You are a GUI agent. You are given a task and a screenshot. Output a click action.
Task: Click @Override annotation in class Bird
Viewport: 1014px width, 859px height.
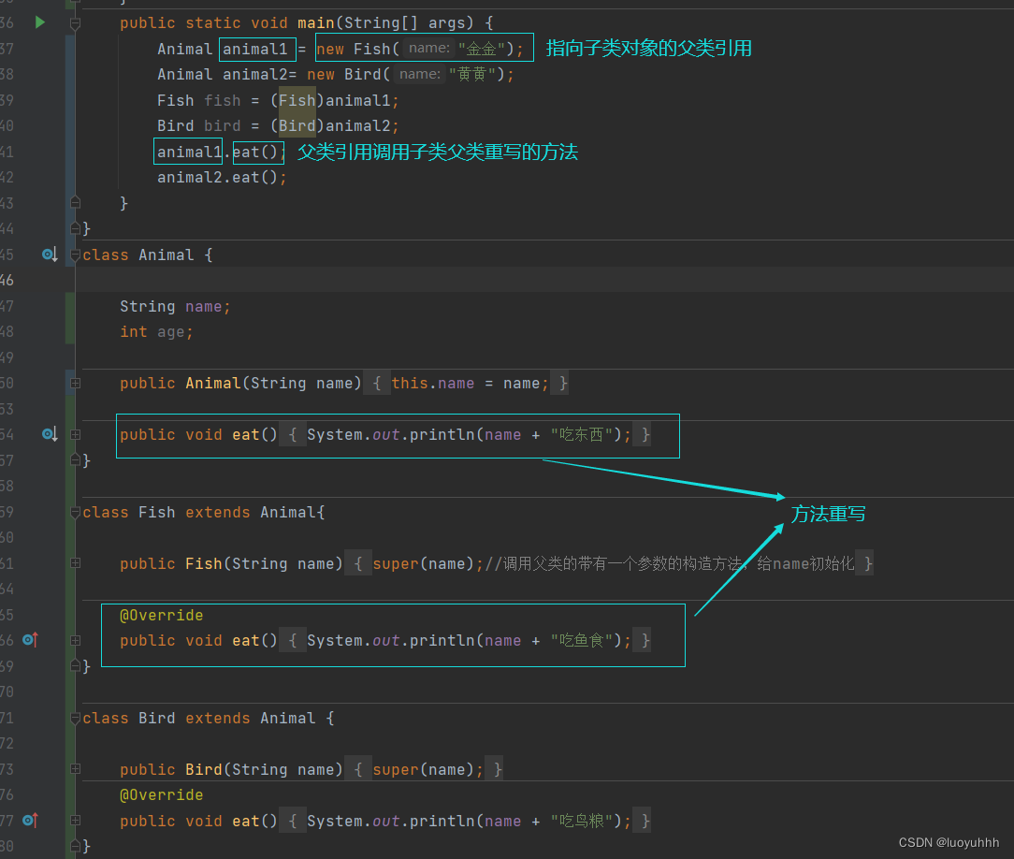162,795
